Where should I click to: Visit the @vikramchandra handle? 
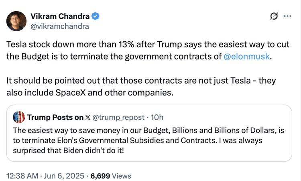pyautogui.click(x=60, y=26)
